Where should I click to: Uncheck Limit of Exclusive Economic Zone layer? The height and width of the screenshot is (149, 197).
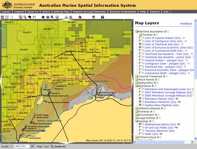(140, 47)
